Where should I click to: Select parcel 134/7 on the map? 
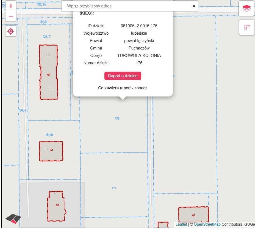pyautogui.click(x=47, y=37)
